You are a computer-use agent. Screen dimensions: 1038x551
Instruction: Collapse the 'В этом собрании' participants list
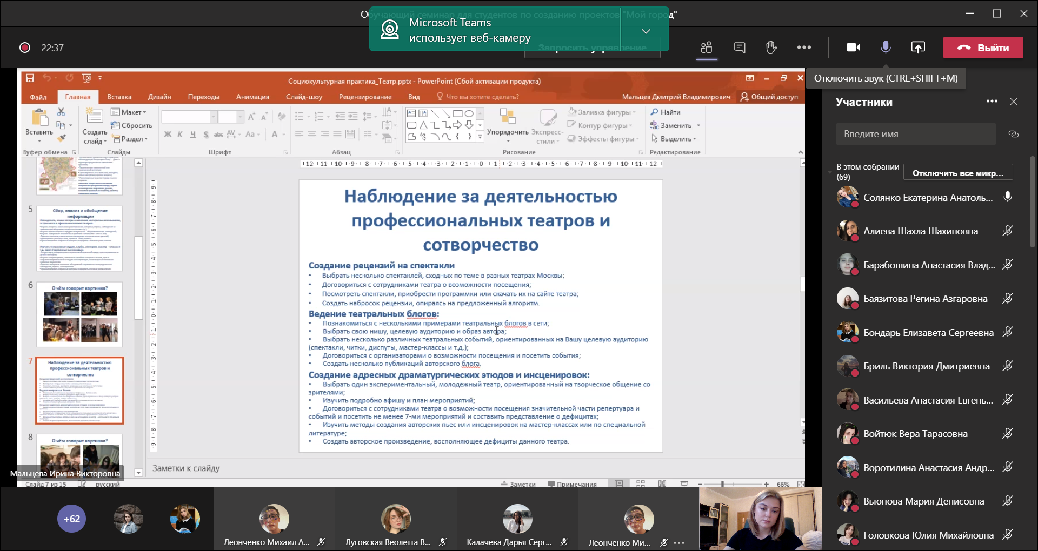pos(830,172)
